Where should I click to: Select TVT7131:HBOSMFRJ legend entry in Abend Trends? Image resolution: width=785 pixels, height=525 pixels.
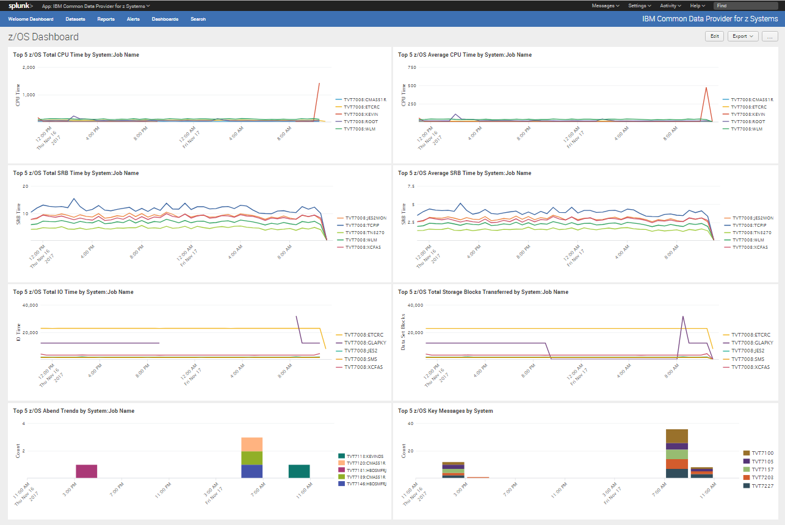pyautogui.click(x=363, y=470)
